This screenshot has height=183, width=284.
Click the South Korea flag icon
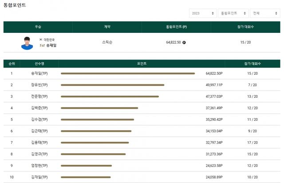tap(41, 40)
